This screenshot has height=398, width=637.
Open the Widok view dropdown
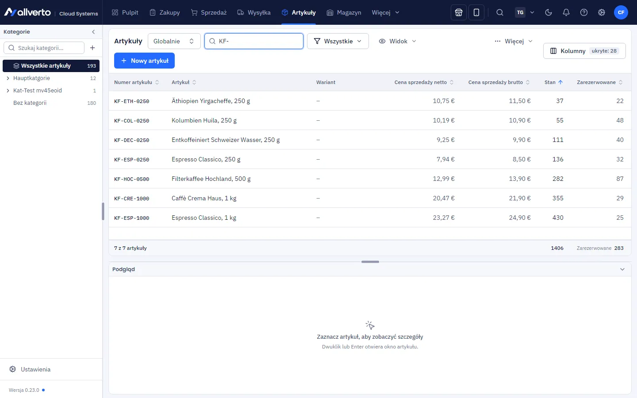(x=398, y=41)
